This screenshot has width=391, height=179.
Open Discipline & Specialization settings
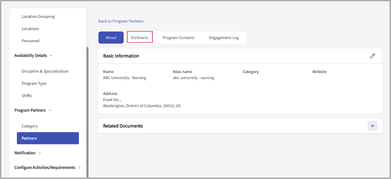click(x=45, y=71)
